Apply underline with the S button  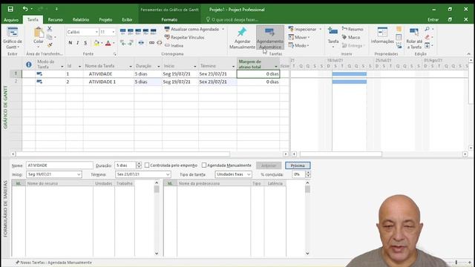point(85,43)
